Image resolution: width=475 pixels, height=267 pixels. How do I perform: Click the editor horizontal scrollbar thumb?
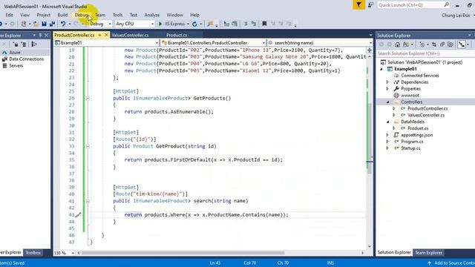pos(183,253)
